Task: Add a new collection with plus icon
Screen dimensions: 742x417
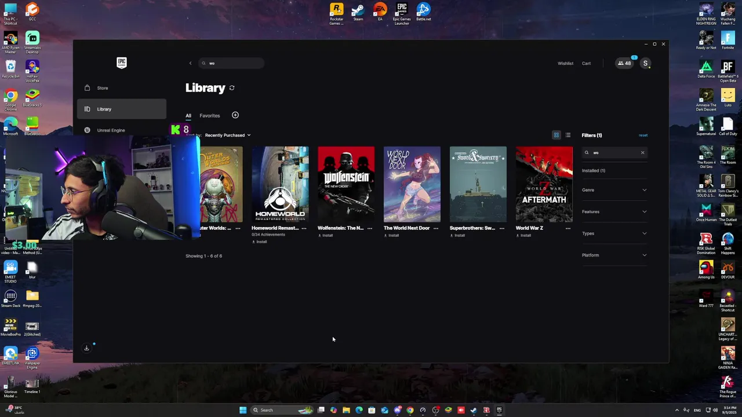Action: [235, 115]
